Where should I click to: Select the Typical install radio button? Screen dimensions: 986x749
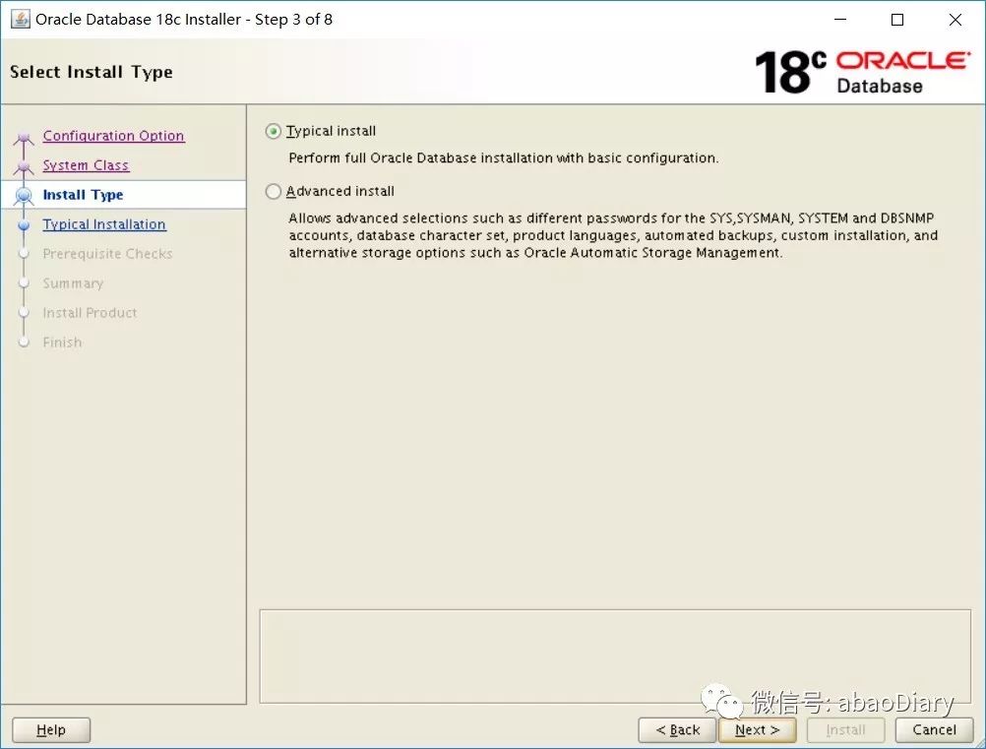tap(273, 132)
